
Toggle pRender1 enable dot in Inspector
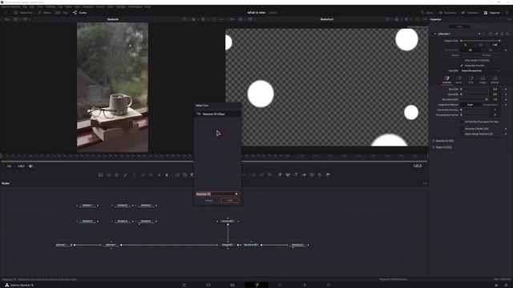[434, 34]
